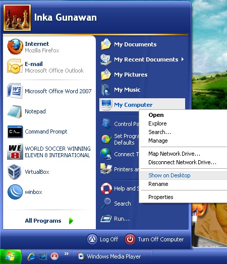Open the Control Panel icon
The image size is (227, 264).
pyautogui.click(x=106, y=124)
